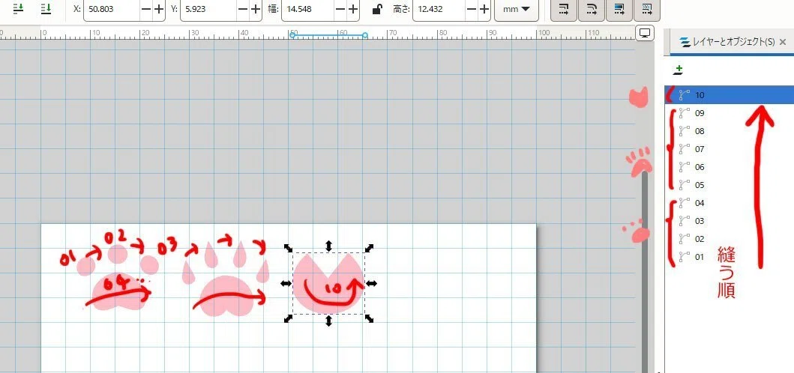Close the レイヤーとオブジェクト panel tab

coord(783,42)
